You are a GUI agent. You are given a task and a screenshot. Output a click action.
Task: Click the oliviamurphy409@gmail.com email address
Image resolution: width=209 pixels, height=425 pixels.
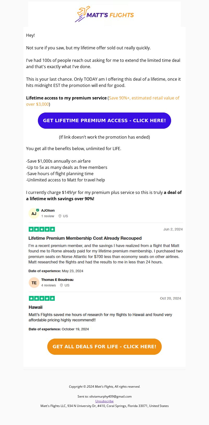tap(111, 396)
